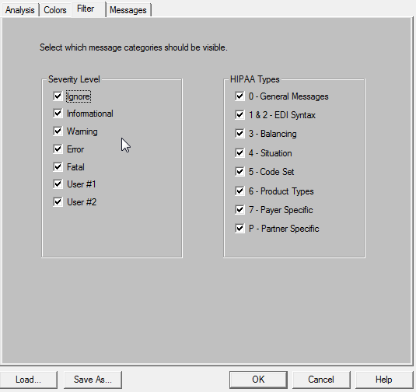The image size is (416, 392).
Task: Disable 3 - Balancing HIPAA type
Action: tap(239, 134)
